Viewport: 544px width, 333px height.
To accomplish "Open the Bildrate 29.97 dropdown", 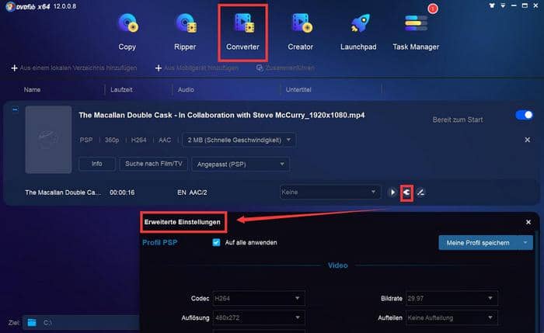I will click(452, 298).
